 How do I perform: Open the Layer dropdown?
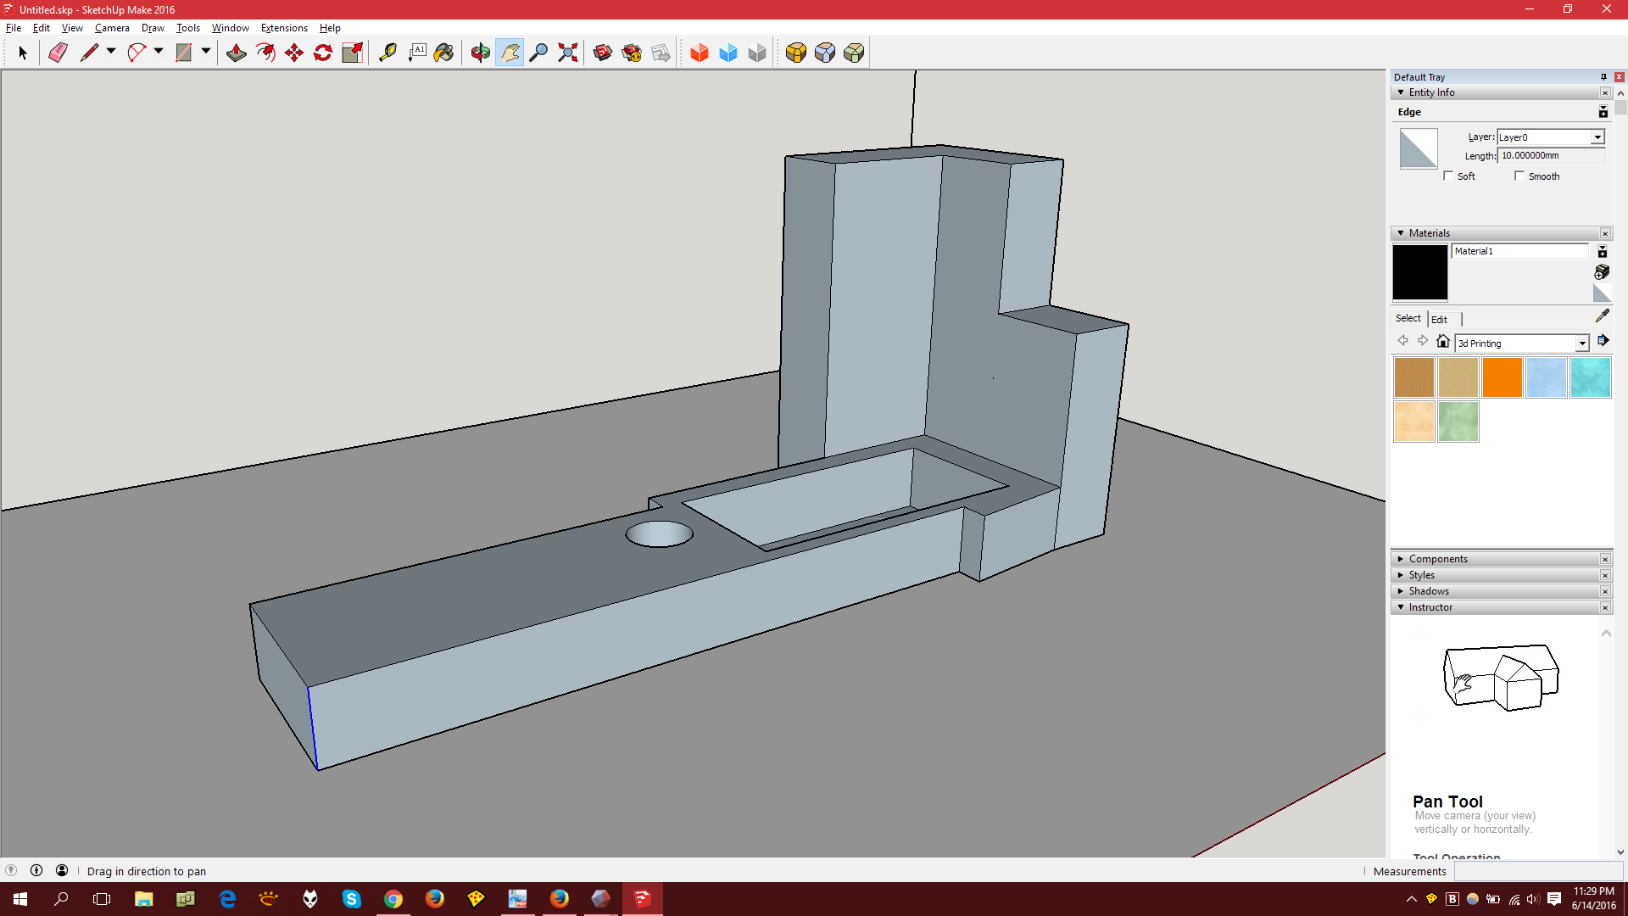(1597, 137)
